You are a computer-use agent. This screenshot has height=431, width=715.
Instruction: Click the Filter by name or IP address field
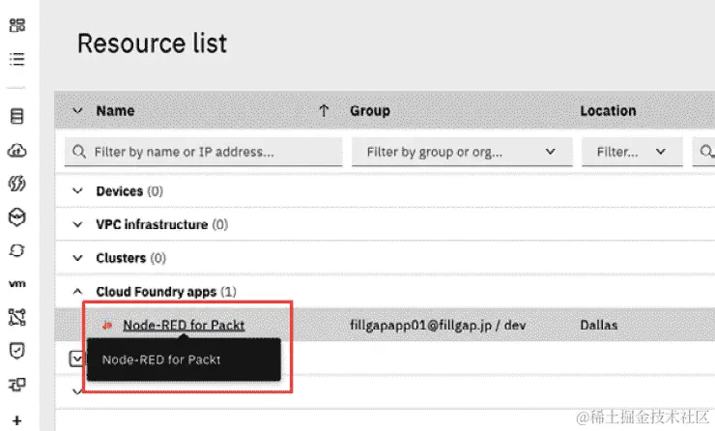203,152
